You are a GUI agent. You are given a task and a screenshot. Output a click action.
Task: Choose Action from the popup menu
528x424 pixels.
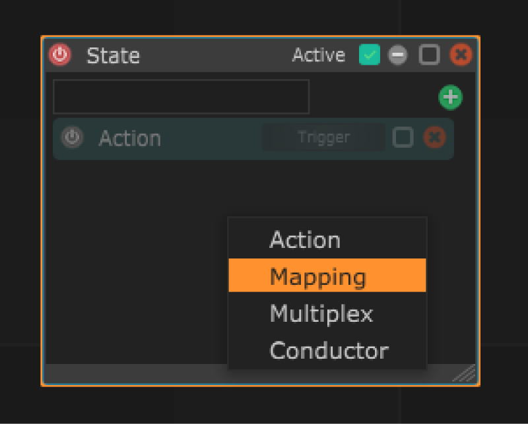point(305,240)
